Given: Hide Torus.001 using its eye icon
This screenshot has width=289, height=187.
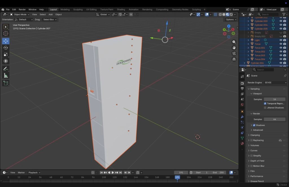Looking at the screenshot, I should [281, 48].
